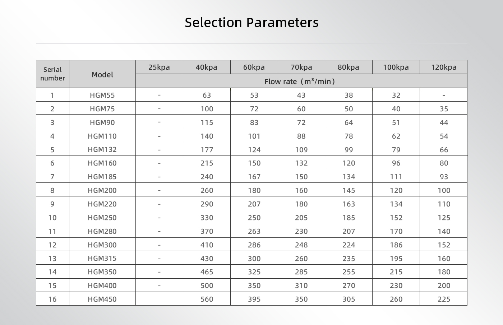Image resolution: width=503 pixels, height=325 pixels.
Task: Click the HGM55 model cell
Action: pyautogui.click(x=102, y=95)
